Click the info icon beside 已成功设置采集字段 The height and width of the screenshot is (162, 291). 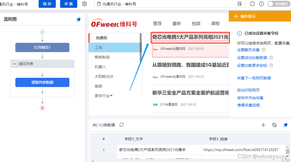[240, 34]
